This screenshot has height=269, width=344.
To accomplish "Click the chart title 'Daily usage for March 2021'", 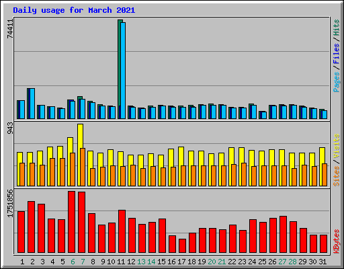I will click(74, 10).
